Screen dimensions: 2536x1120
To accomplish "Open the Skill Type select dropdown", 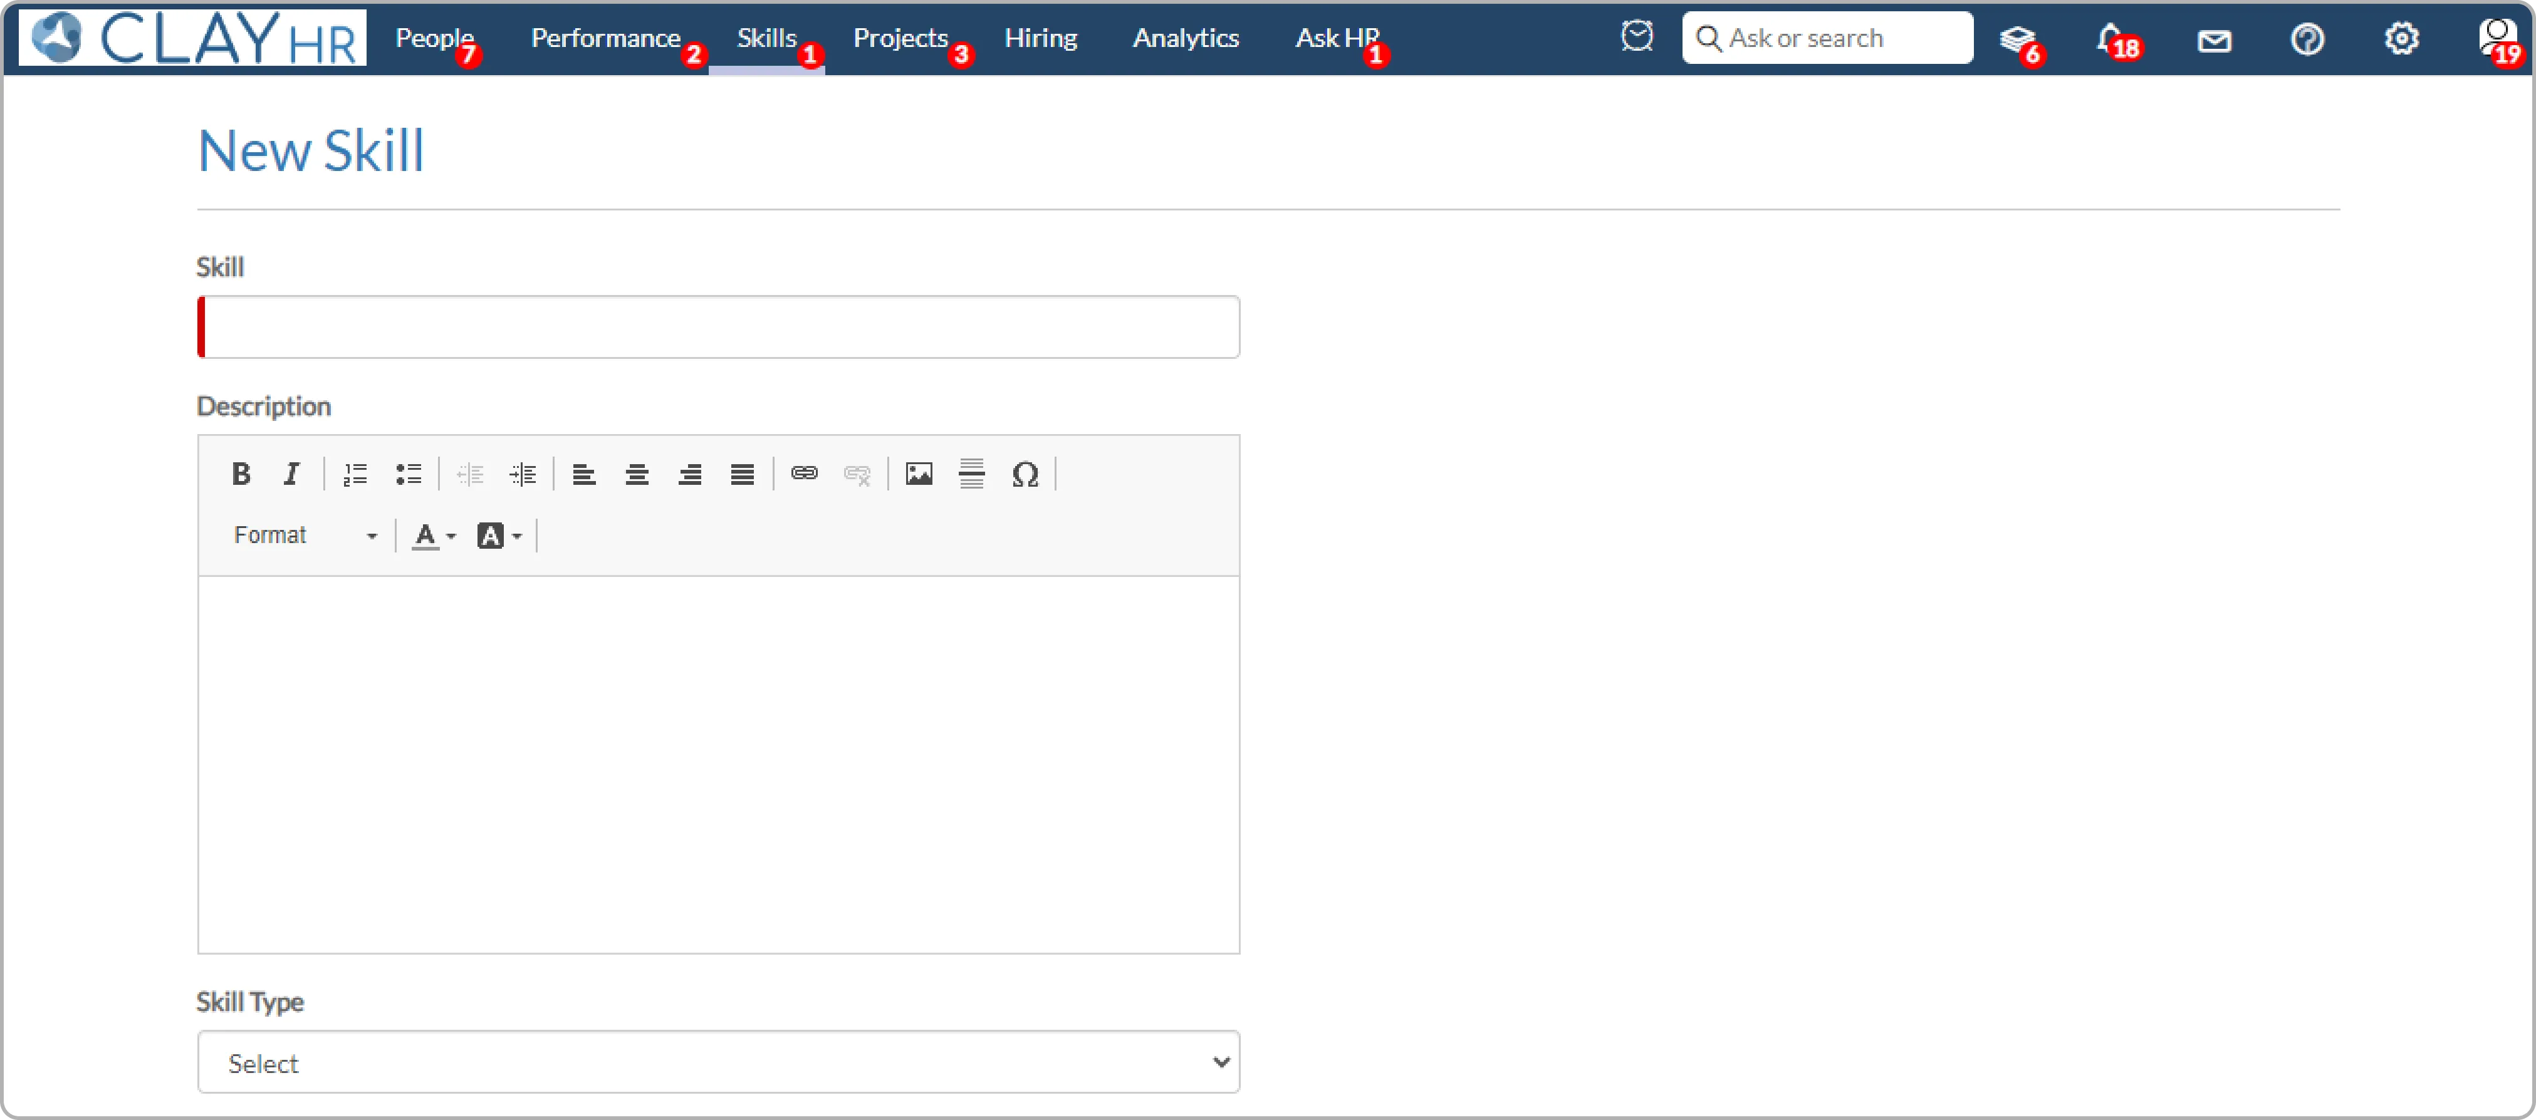I will pyautogui.click(x=717, y=1062).
